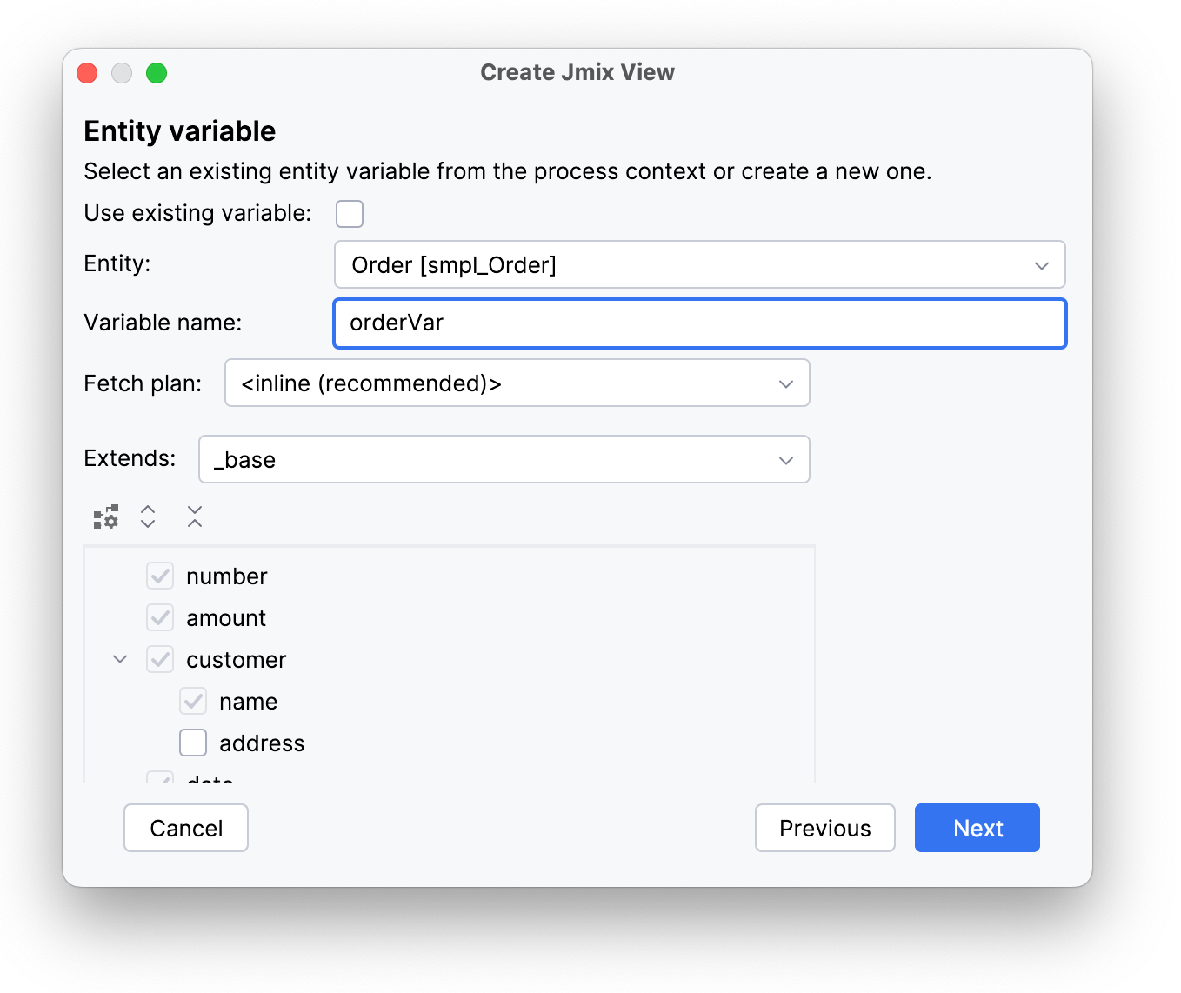1181x993 pixels.
Task: Expand all fetch plan tree nodes
Action: [148, 517]
